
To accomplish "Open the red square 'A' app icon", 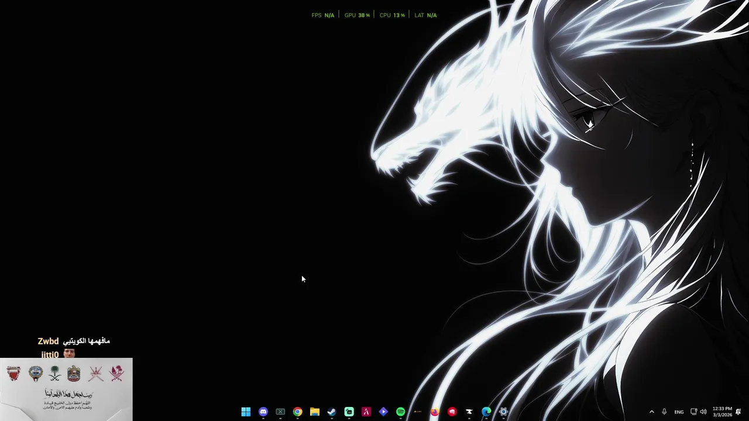I will click(x=366, y=412).
